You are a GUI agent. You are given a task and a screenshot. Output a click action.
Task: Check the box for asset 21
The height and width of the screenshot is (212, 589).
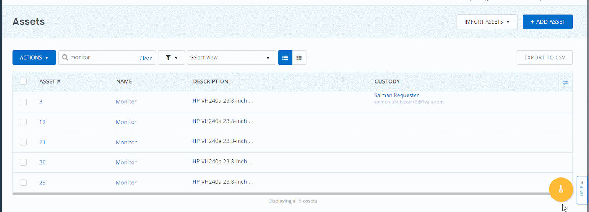tap(23, 142)
